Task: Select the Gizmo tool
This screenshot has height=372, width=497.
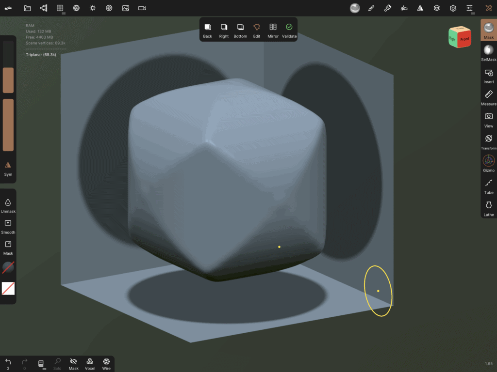Action: [x=488, y=163]
